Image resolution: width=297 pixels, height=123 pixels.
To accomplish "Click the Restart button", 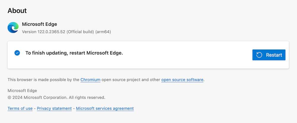I will click(x=269, y=55).
